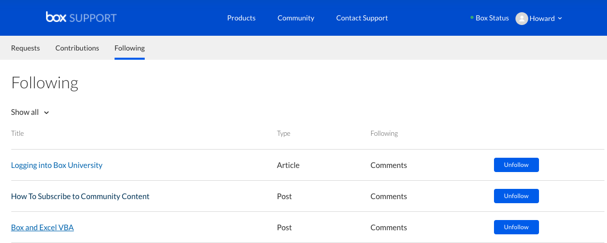Click the green Box Status indicator dot

tap(471, 17)
